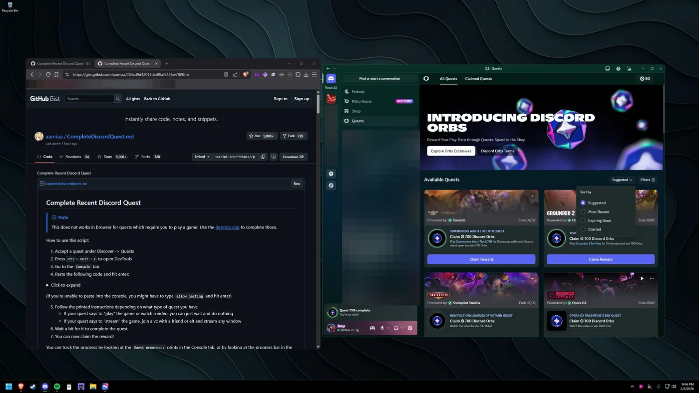Open more options on Opera GX quest card

652,278
